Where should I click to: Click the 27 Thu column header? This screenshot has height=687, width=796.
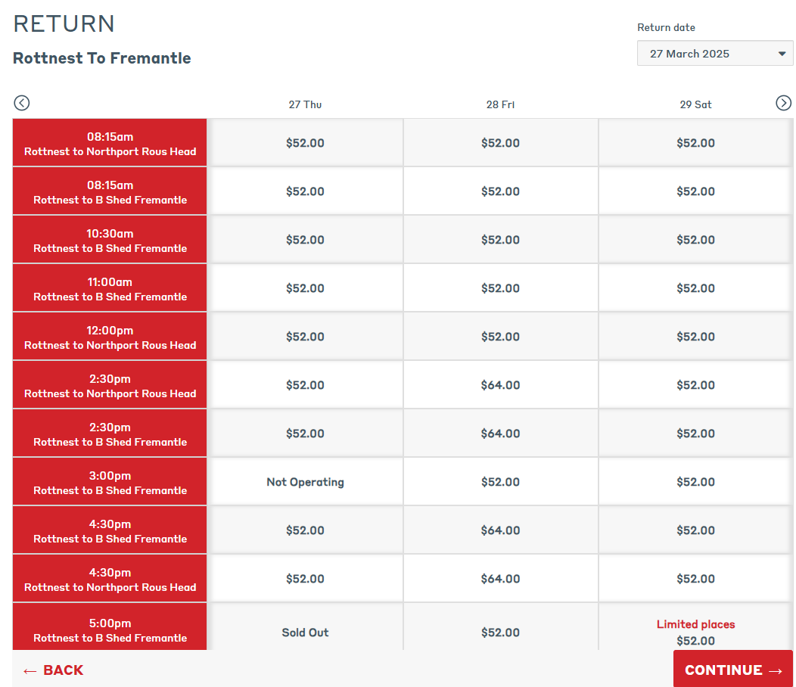click(x=305, y=104)
